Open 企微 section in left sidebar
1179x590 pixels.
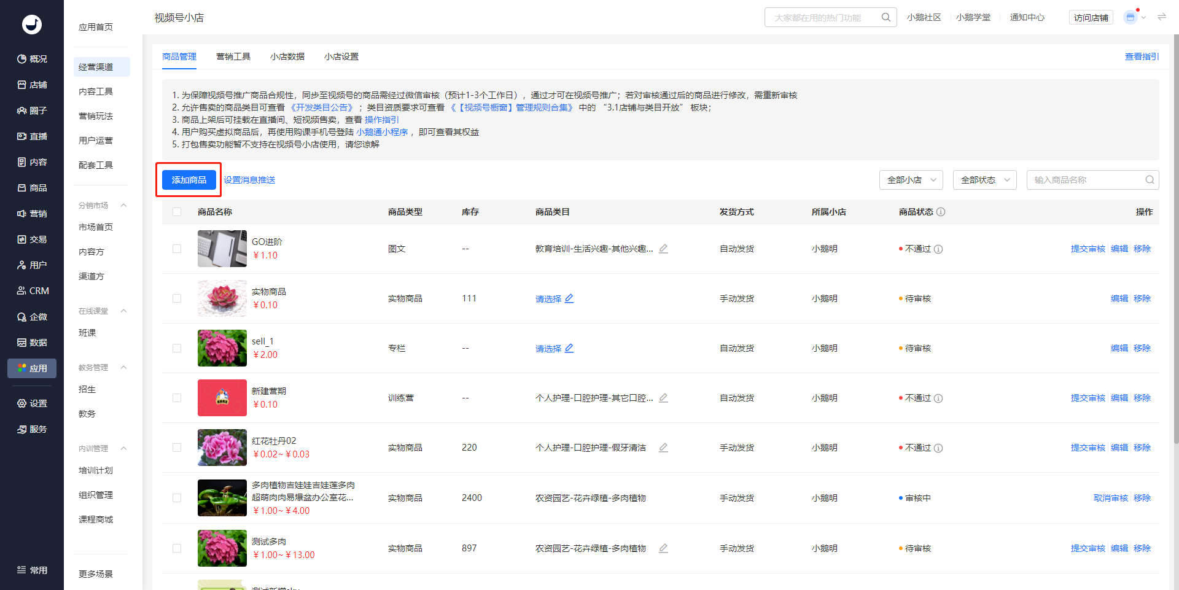click(32, 317)
